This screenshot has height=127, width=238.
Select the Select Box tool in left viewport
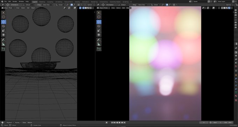coord(3,13)
